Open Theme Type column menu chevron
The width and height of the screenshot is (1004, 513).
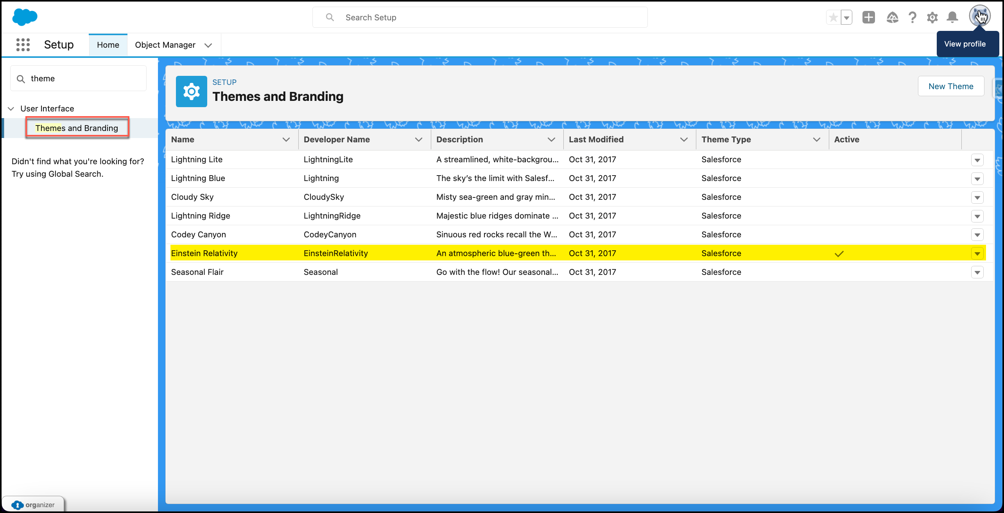point(816,140)
